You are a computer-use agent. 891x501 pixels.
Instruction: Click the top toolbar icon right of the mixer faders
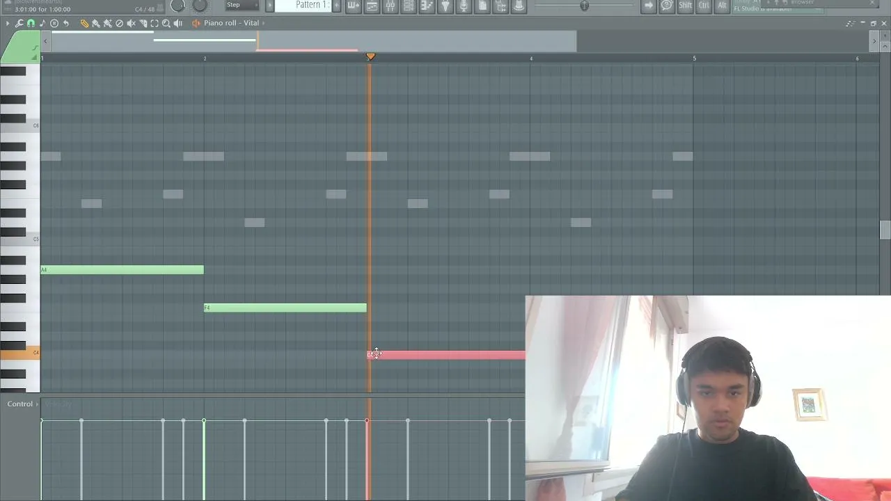click(x=409, y=6)
